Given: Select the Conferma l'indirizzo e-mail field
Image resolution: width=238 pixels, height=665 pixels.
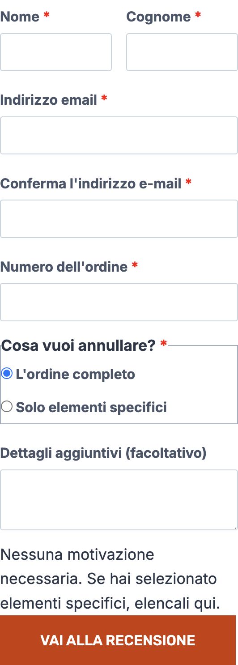Looking at the screenshot, I should pyautogui.click(x=119, y=219).
